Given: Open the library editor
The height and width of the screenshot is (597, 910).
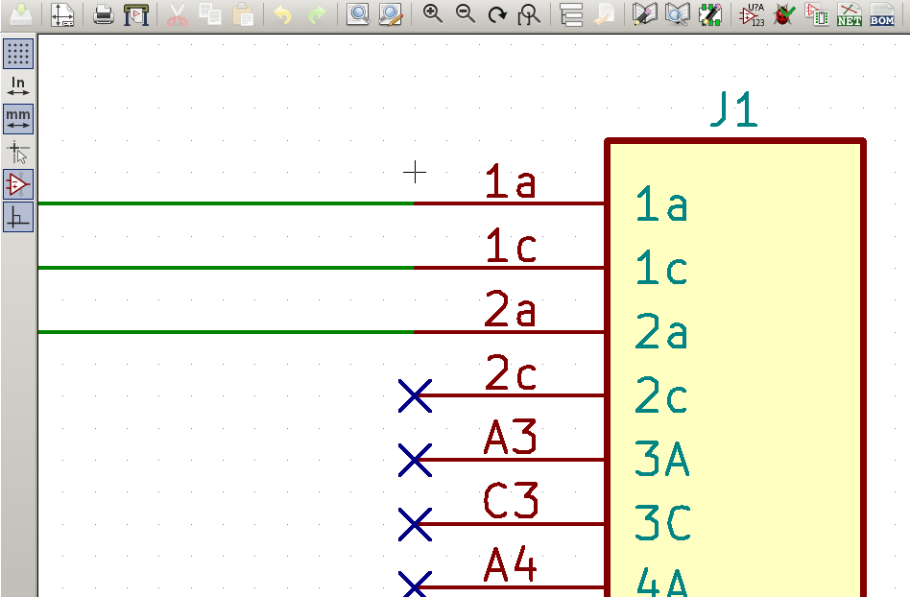Looking at the screenshot, I should (644, 14).
